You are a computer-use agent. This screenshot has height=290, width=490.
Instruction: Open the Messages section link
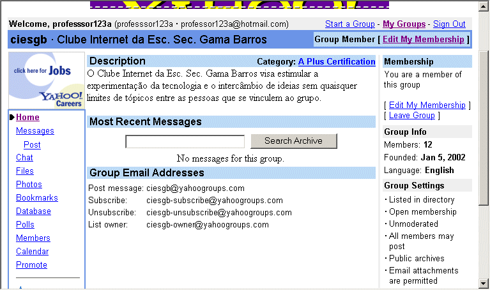click(35, 130)
